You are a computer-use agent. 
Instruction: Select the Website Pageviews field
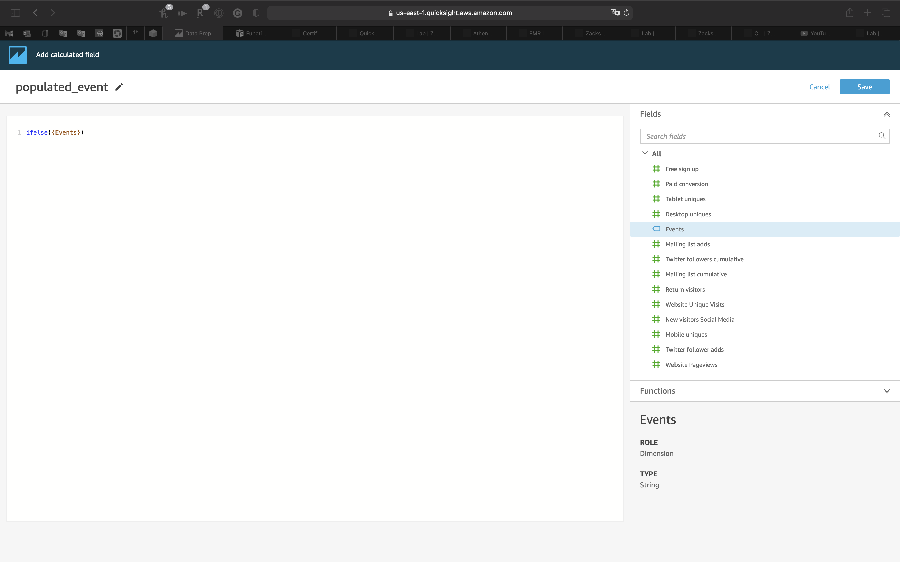point(691,365)
